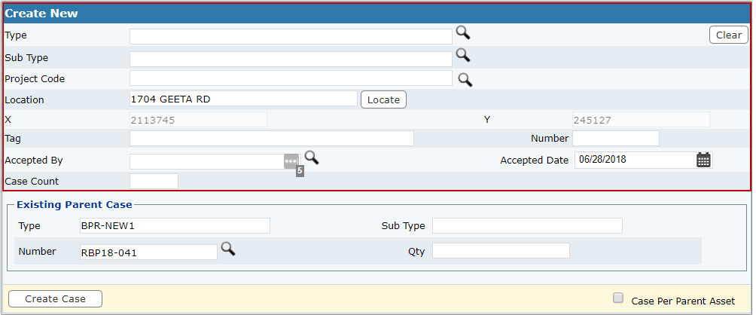Viewport: 756px width, 315px height.
Task: Open the Type lookup magnifier
Action: pyautogui.click(x=463, y=33)
